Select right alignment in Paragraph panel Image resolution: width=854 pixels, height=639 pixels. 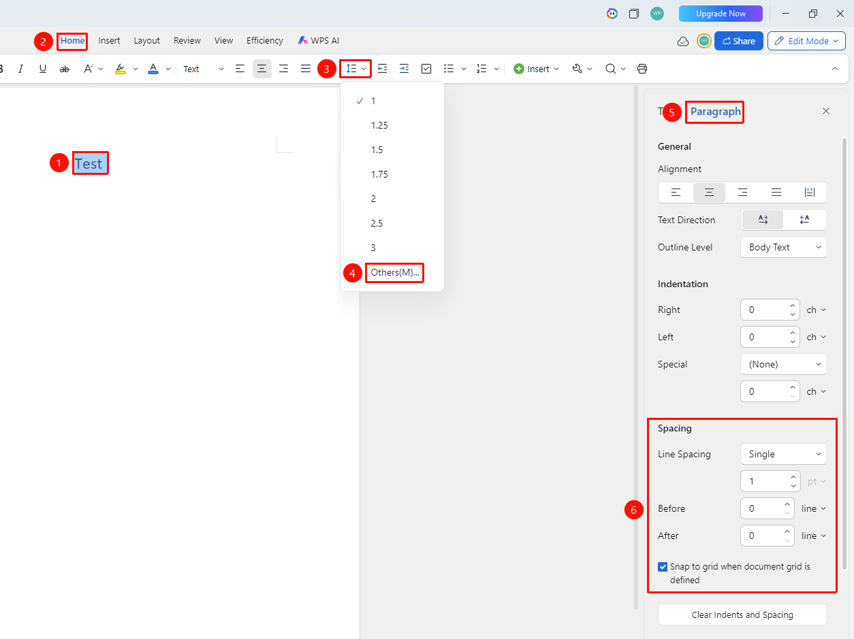tap(743, 193)
